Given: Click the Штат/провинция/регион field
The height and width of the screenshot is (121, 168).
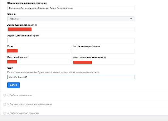Looking at the screenshot, I should pyautogui.click(x=103, y=51).
